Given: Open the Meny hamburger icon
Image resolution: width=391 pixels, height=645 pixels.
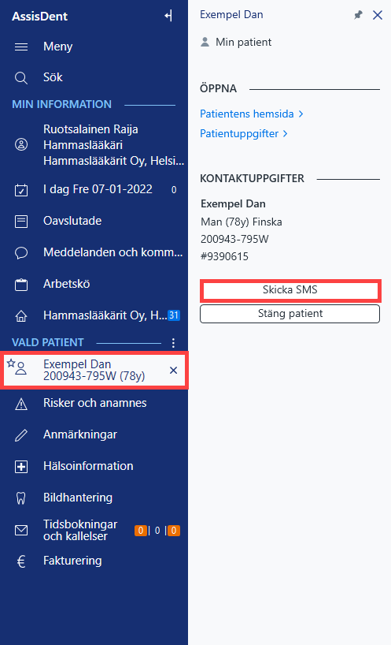Looking at the screenshot, I should pyautogui.click(x=21, y=47).
